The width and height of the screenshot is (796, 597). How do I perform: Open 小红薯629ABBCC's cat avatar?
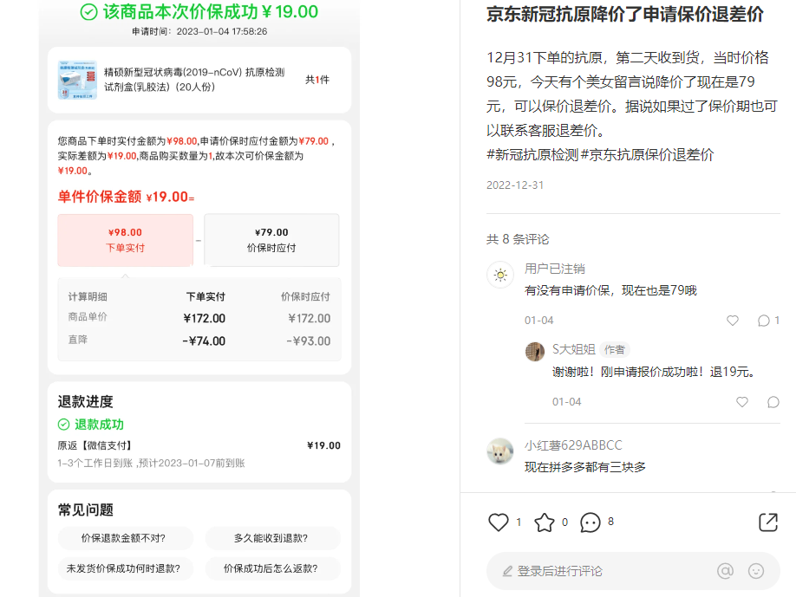[500, 451]
